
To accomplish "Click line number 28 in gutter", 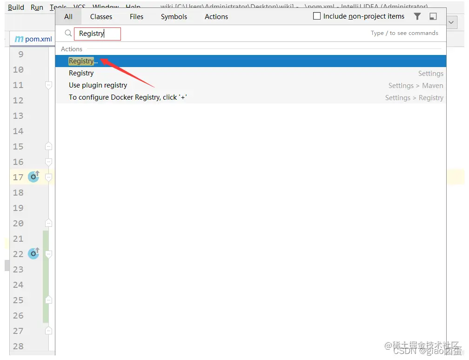I will 18,346.
